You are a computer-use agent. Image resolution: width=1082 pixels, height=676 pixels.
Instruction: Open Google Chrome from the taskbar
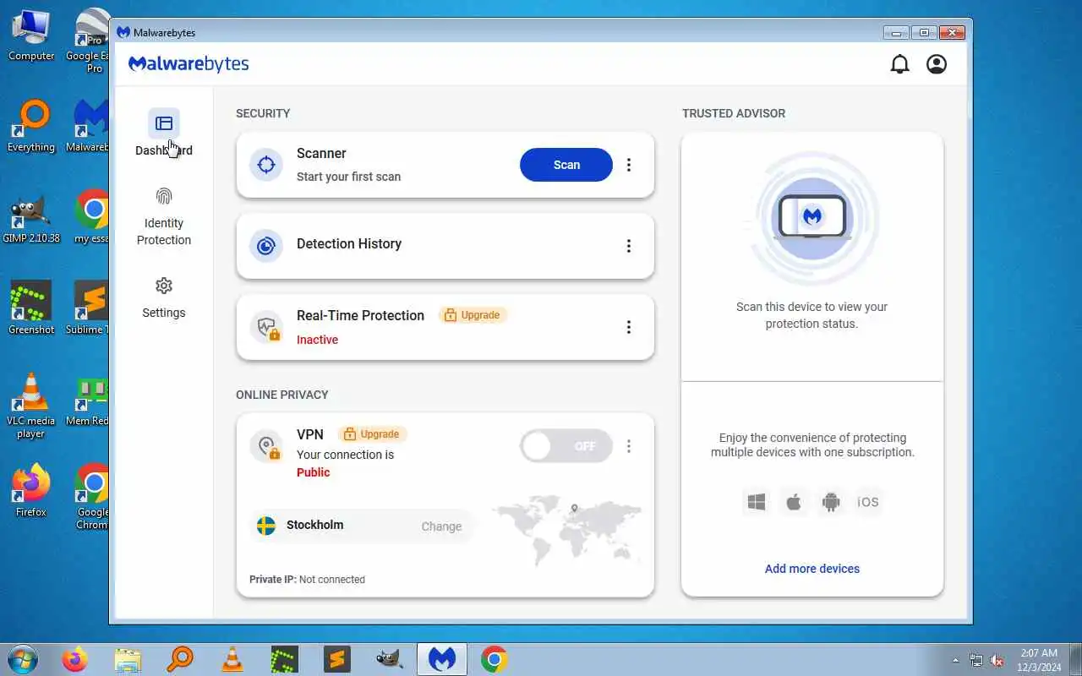tap(495, 659)
